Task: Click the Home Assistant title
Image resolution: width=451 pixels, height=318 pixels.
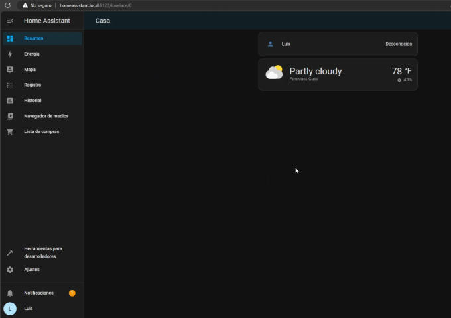Action: click(47, 21)
